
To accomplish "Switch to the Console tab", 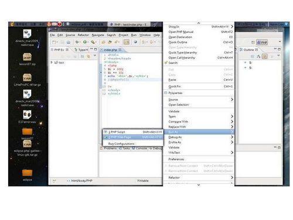I will coord(139,148).
